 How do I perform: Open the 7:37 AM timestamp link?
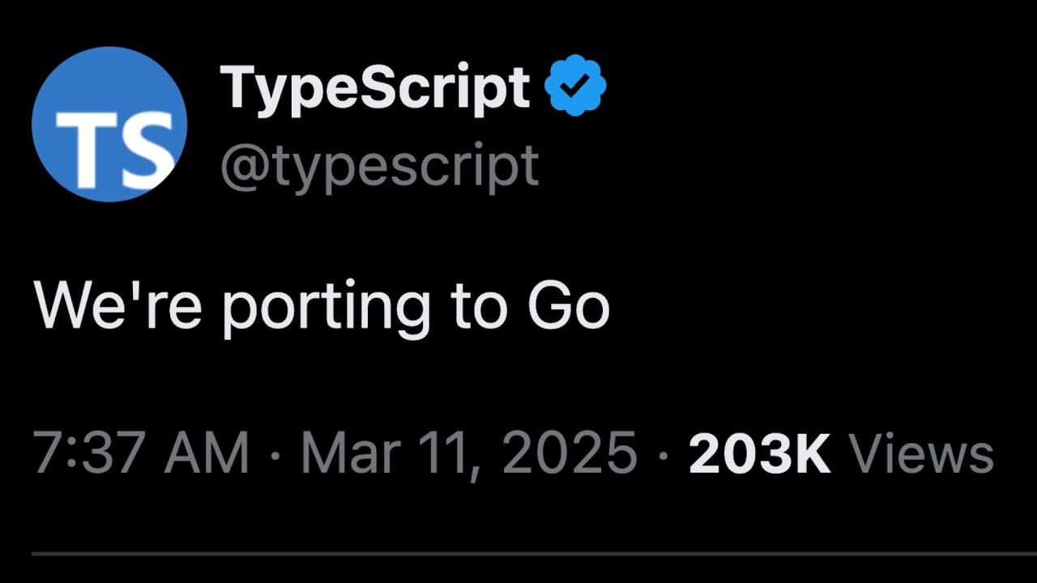point(141,453)
